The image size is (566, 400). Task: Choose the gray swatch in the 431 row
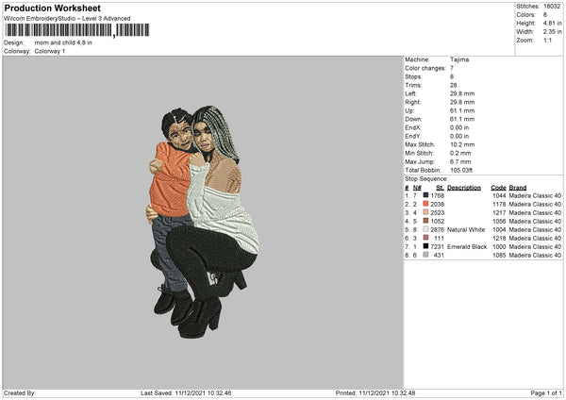tap(425, 255)
